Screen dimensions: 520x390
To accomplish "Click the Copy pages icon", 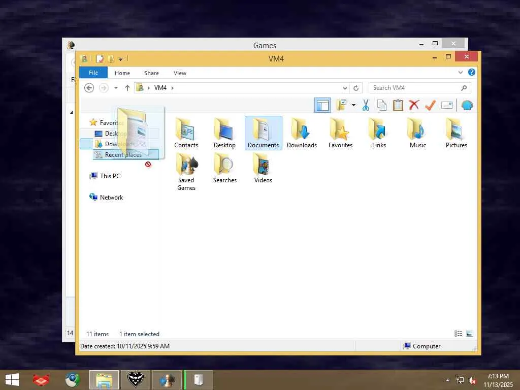I will point(382,106).
